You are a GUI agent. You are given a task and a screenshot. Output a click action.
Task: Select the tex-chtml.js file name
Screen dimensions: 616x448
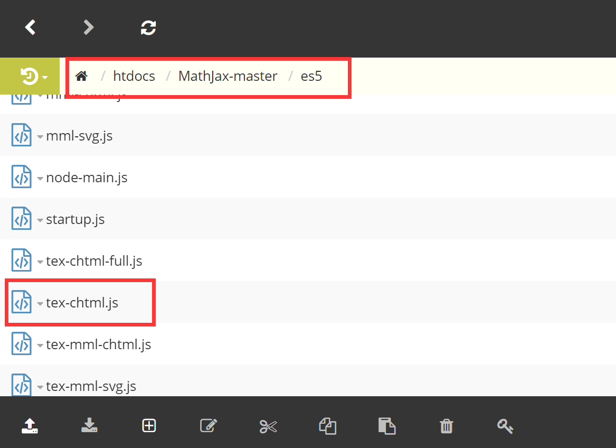point(82,303)
